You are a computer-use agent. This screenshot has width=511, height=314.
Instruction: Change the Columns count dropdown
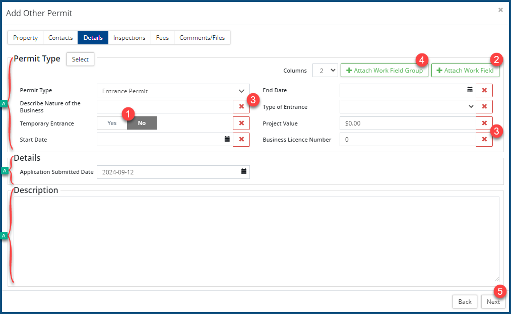coord(325,71)
